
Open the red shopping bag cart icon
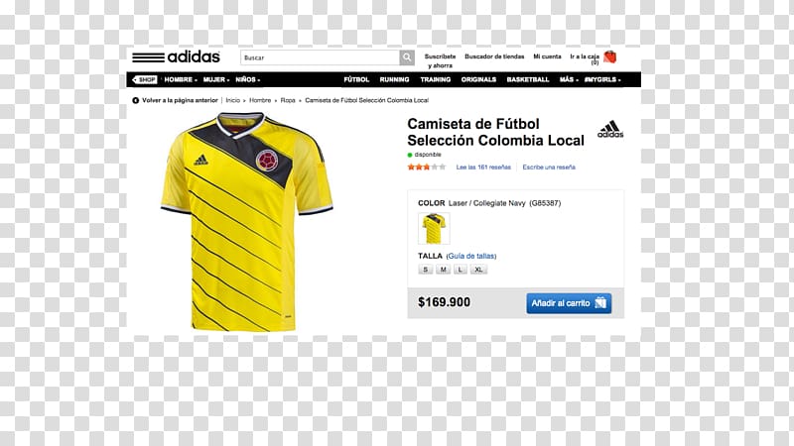[x=610, y=57]
